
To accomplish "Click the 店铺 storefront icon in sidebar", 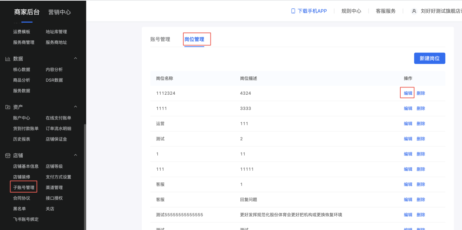I will [x=8, y=155].
